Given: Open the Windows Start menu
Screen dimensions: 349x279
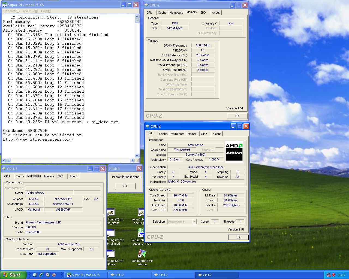Looking at the screenshot, I should [13, 275].
